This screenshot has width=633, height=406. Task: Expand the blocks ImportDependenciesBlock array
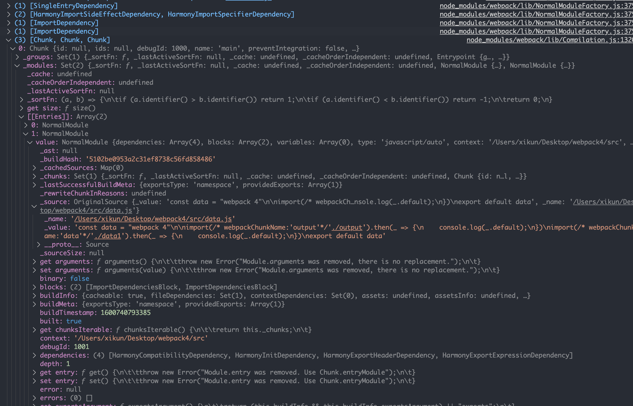pos(34,287)
